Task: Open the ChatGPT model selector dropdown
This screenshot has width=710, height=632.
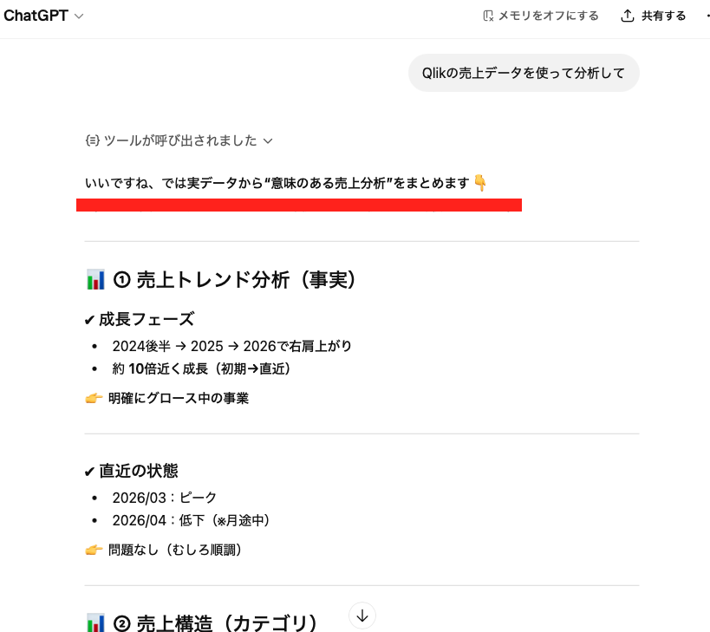Action: [44, 16]
